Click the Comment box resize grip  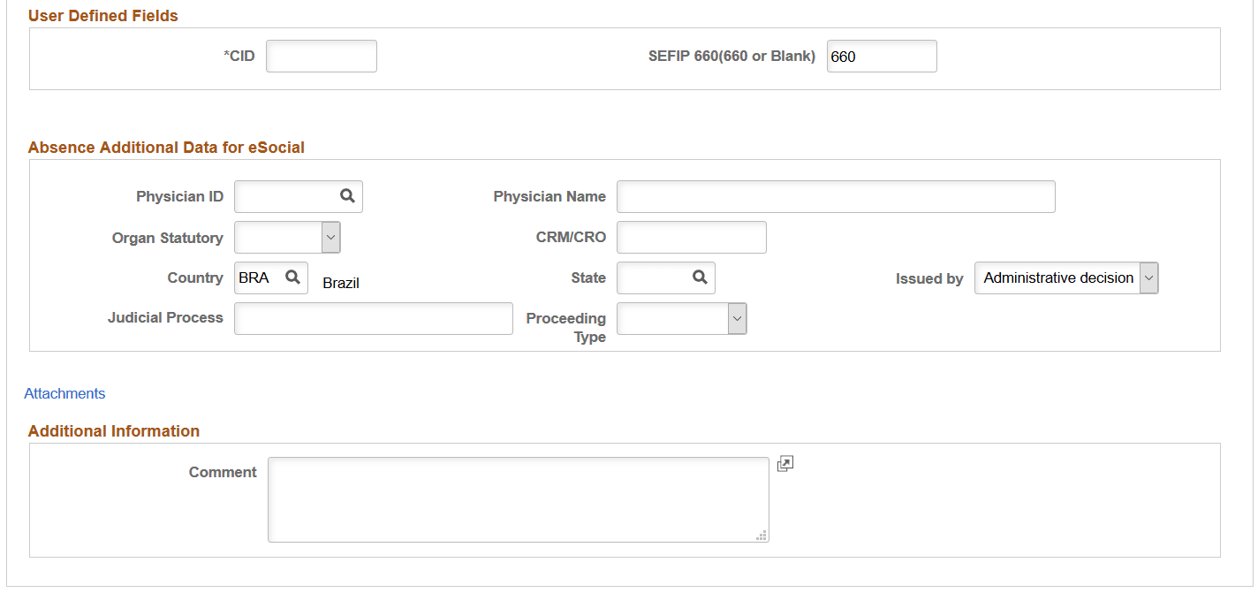761,535
